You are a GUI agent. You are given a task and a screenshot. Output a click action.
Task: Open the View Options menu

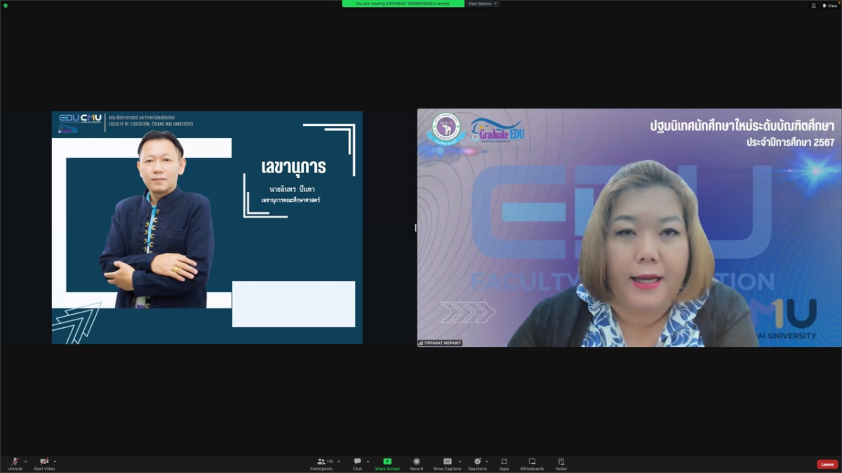[483, 4]
